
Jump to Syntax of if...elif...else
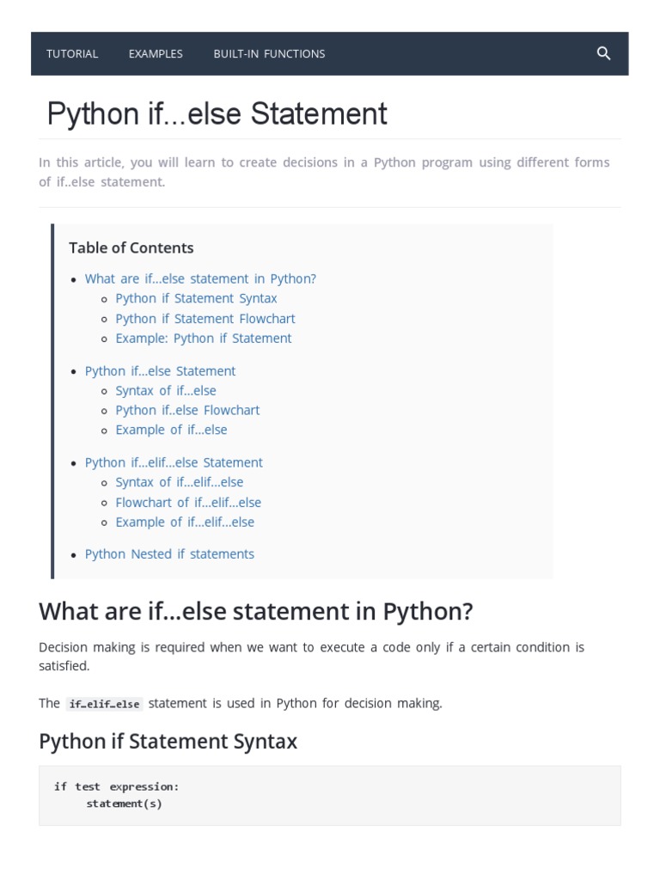(180, 482)
